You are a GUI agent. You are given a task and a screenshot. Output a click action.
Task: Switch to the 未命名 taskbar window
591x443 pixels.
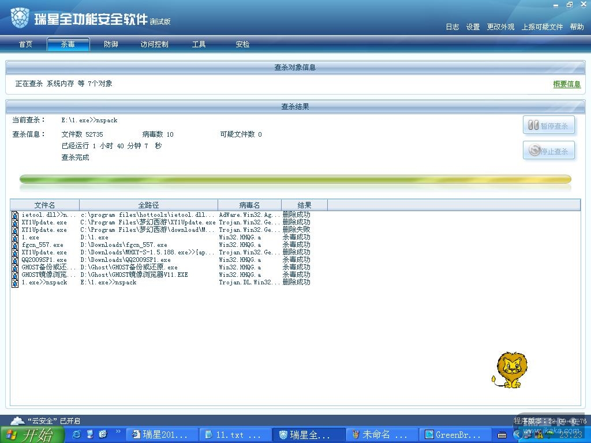coord(382,435)
